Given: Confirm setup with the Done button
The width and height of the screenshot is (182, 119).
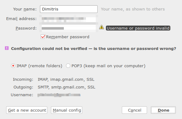Looking at the screenshot, I should click(163, 110).
